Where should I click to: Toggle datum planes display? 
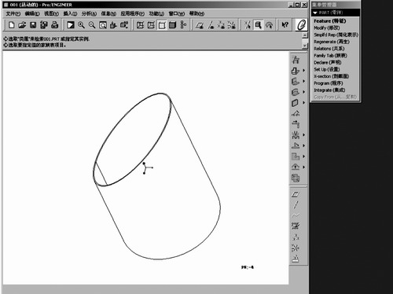200,25
